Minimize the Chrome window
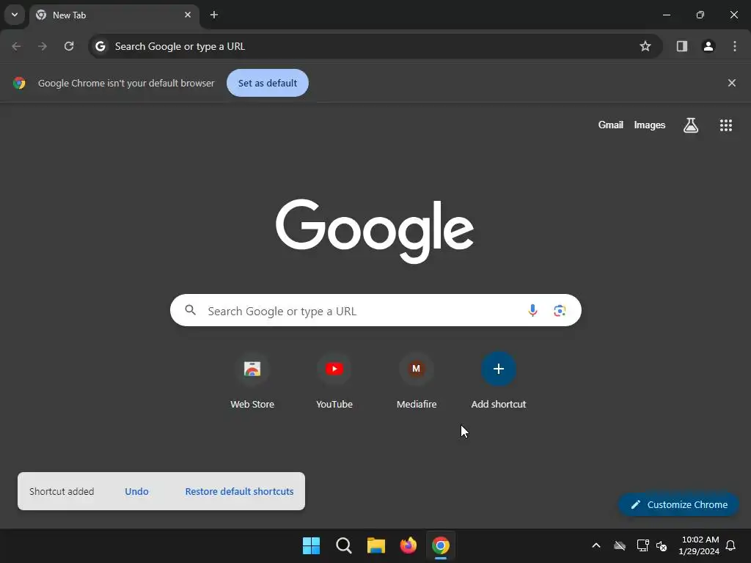Image resolution: width=751 pixels, height=563 pixels. pos(666,15)
